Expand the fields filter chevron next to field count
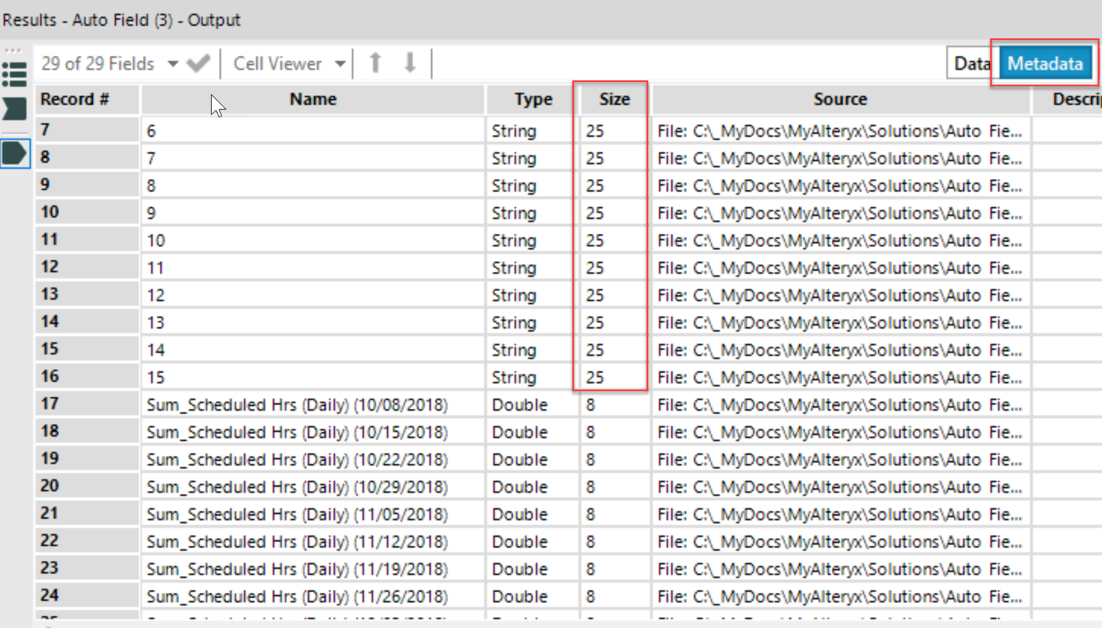Viewport: 1102px width, 628px height. click(173, 63)
